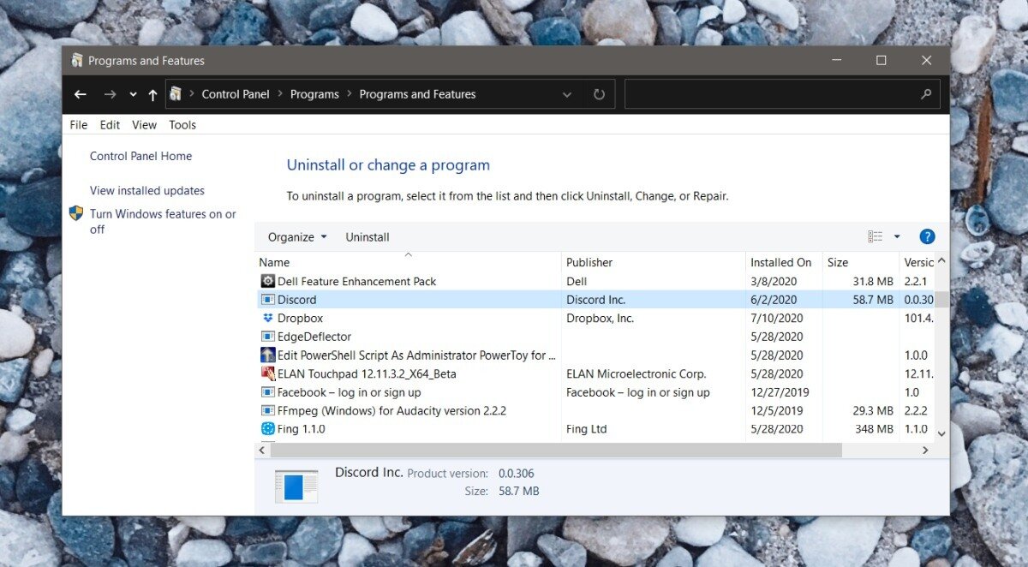Image resolution: width=1028 pixels, height=567 pixels.
Task: Click the Uninstall button
Action: click(367, 237)
